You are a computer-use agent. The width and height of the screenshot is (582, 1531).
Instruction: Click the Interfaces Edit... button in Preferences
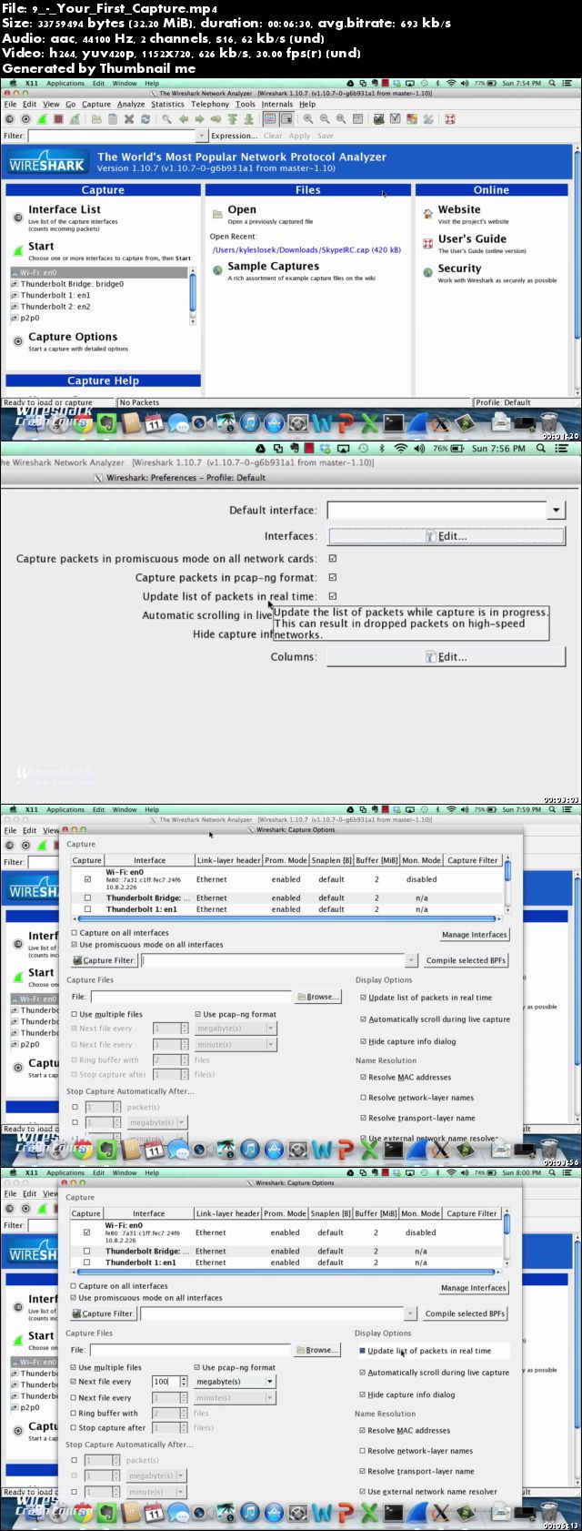[x=446, y=536]
